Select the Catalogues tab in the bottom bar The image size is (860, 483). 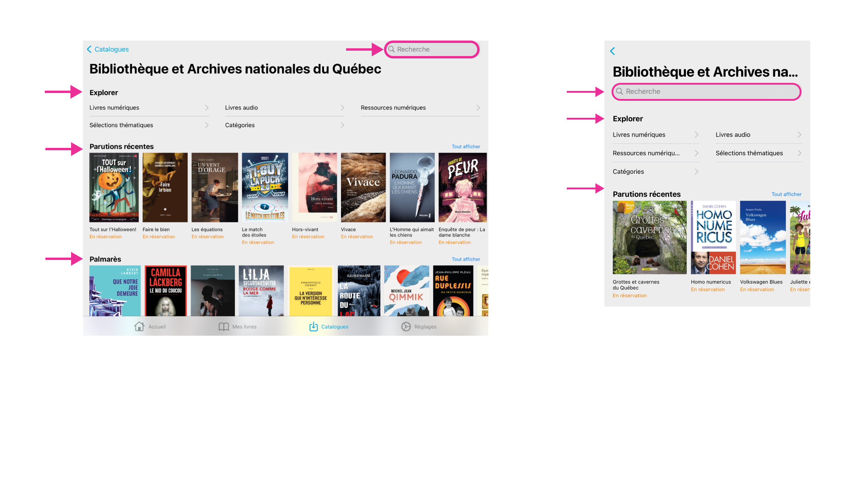click(328, 327)
